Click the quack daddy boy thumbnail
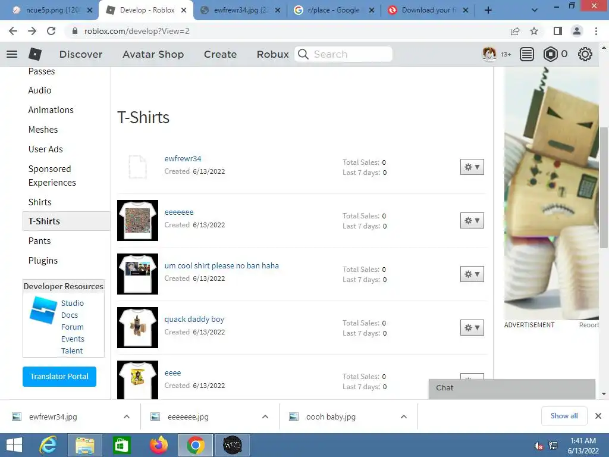The width and height of the screenshot is (609, 457). coord(137,328)
